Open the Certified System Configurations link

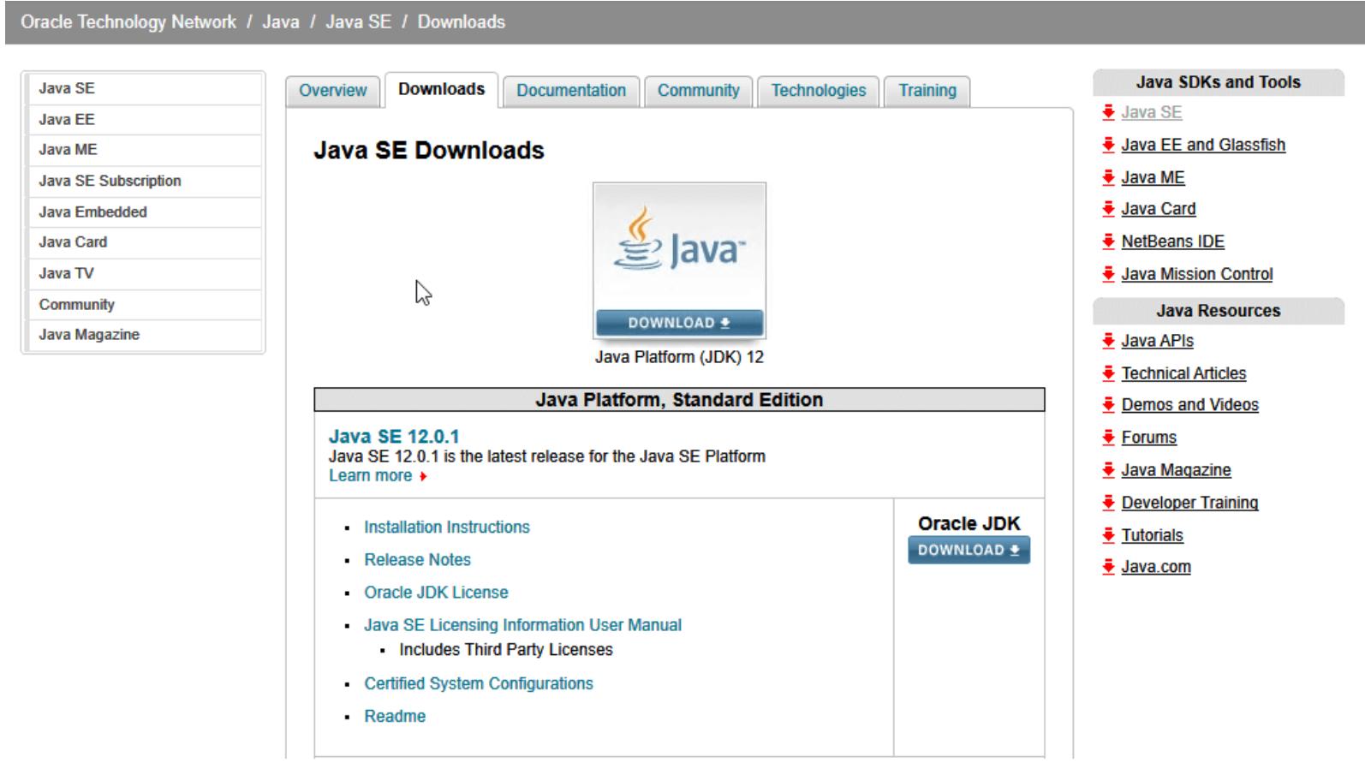(x=479, y=683)
